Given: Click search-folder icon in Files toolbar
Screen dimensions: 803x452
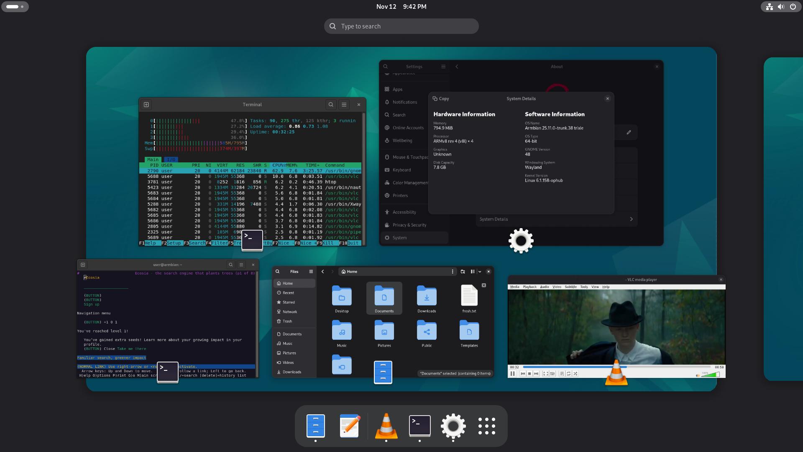Looking at the screenshot, I should [463, 272].
